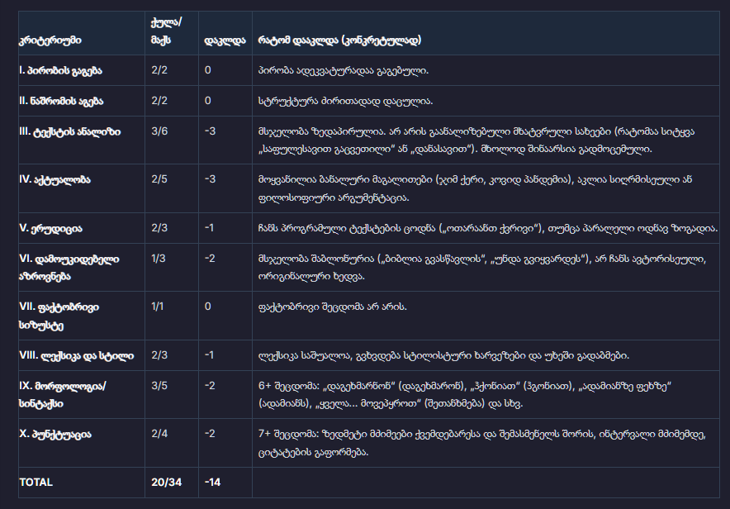
Task: Click the explanation text in row V
Action: coord(488,227)
